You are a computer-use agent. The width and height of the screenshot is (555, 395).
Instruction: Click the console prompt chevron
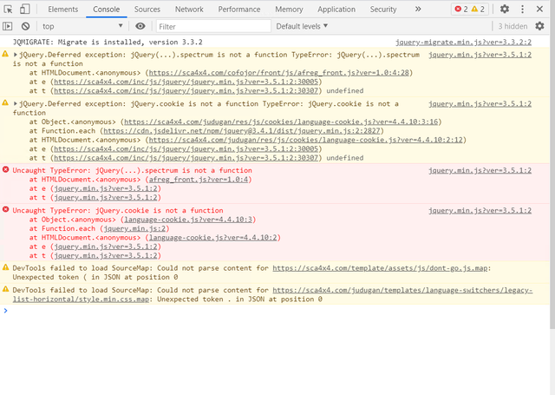click(x=5, y=311)
